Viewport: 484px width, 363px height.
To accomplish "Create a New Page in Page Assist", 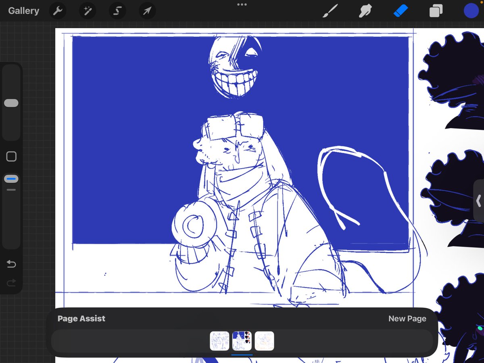I will tap(407, 319).
